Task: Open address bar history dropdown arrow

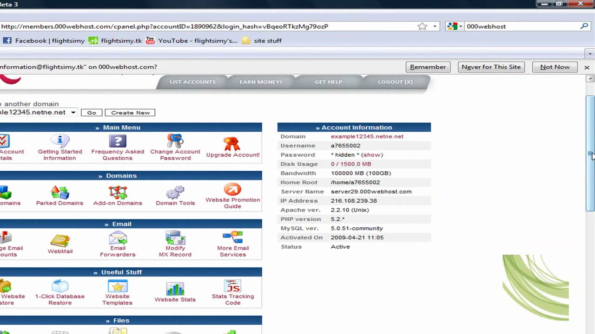Action: [x=435, y=26]
